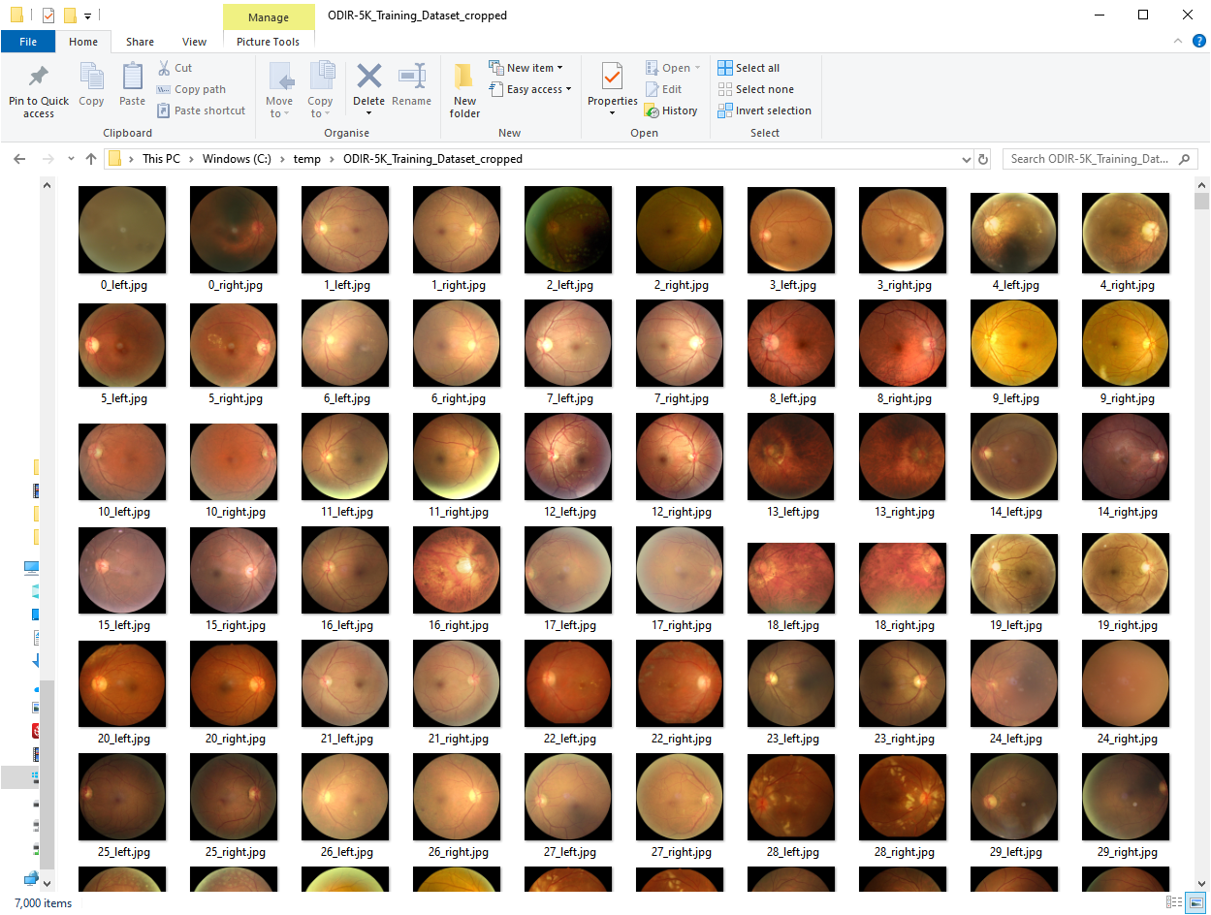Image resolution: width=1211 pixels, height=915 pixels.
Task: Click the Copy ribbon icon
Action: pyautogui.click(x=91, y=77)
